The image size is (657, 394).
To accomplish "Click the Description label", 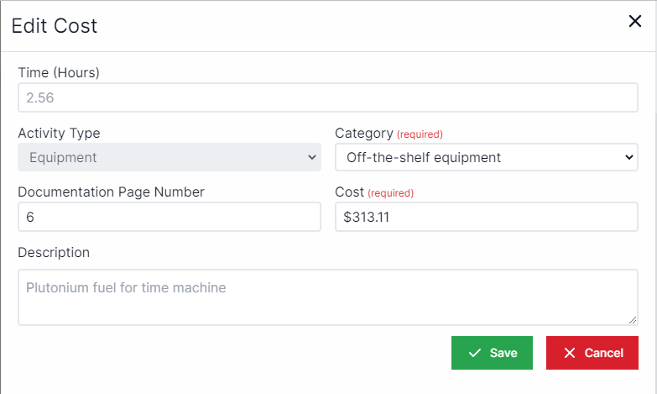I will (x=54, y=252).
